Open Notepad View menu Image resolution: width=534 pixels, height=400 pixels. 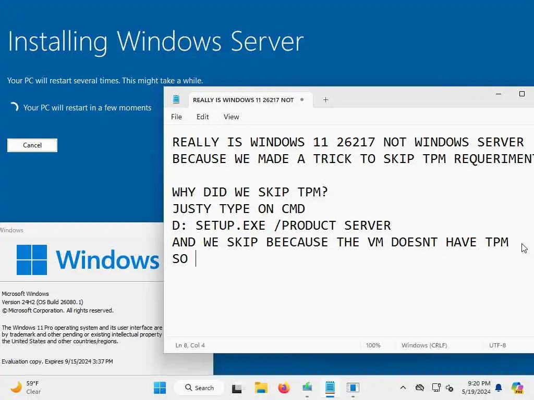point(231,117)
